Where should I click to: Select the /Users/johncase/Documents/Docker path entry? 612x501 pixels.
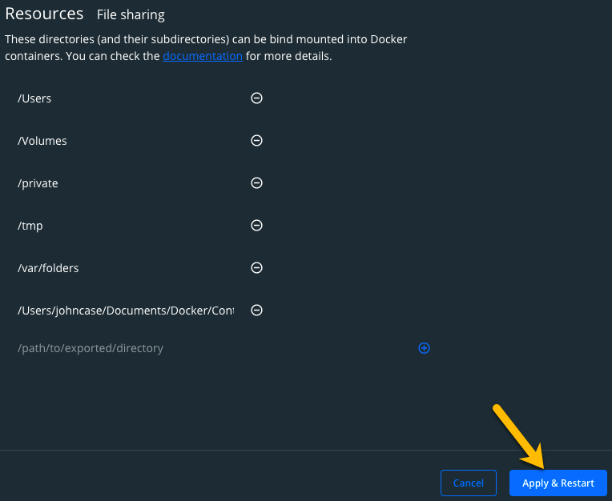[x=126, y=311]
